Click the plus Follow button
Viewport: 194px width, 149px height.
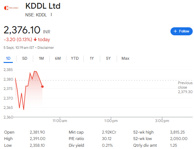click(181, 31)
